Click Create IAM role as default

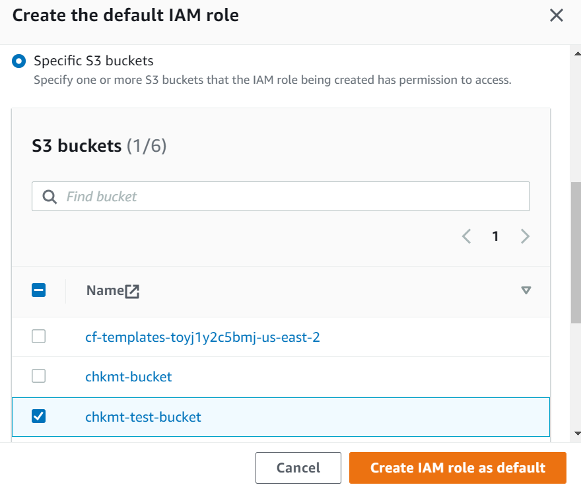tap(458, 467)
